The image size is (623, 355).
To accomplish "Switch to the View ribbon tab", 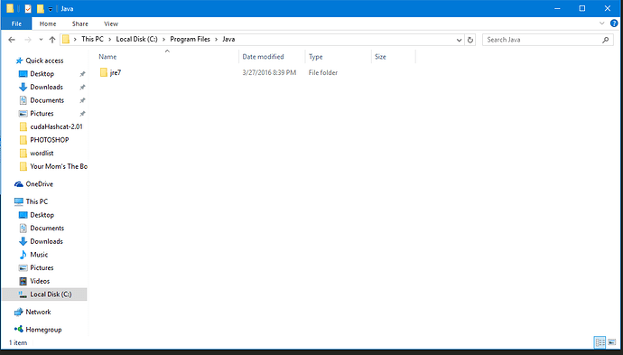I will (111, 23).
